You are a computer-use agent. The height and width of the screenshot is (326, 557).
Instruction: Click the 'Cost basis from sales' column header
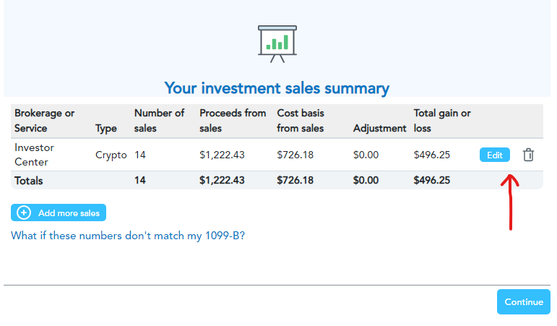click(x=301, y=121)
